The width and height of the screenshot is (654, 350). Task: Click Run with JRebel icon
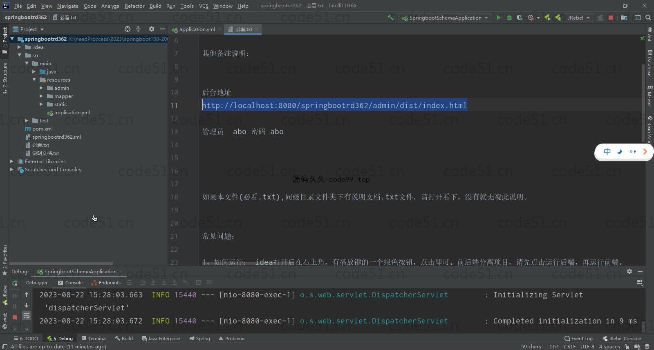[x=547, y=18]
